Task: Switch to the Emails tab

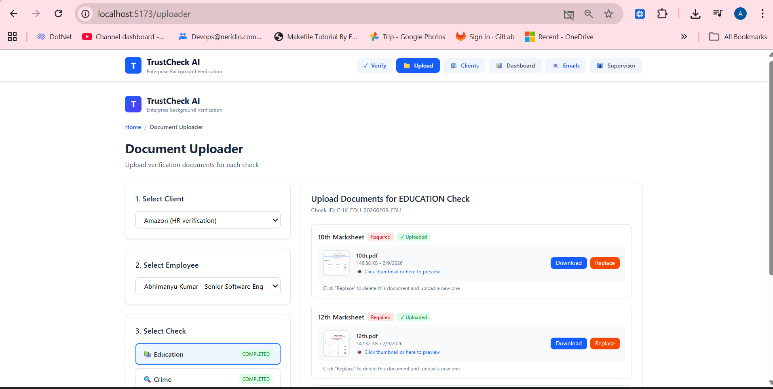Action: point(566,66)
